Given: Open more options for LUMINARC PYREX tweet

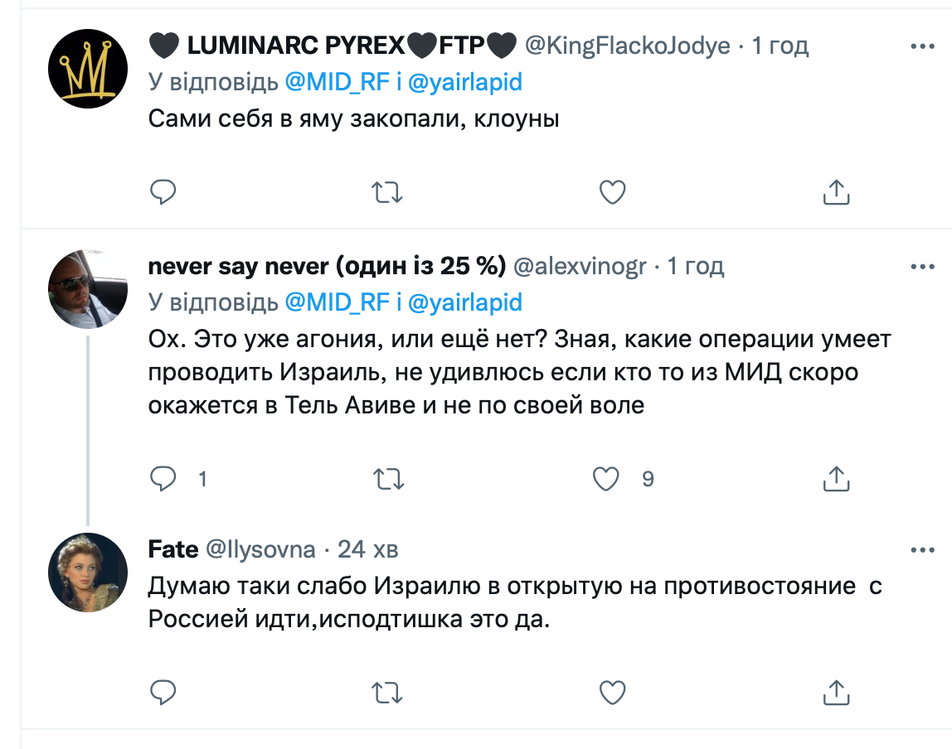Looking at the screenshot, I should [x=922, y=46].
